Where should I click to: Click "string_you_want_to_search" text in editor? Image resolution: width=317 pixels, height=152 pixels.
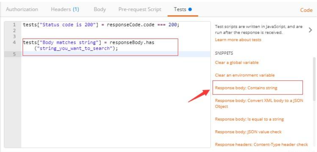click(x=74, y=49)
